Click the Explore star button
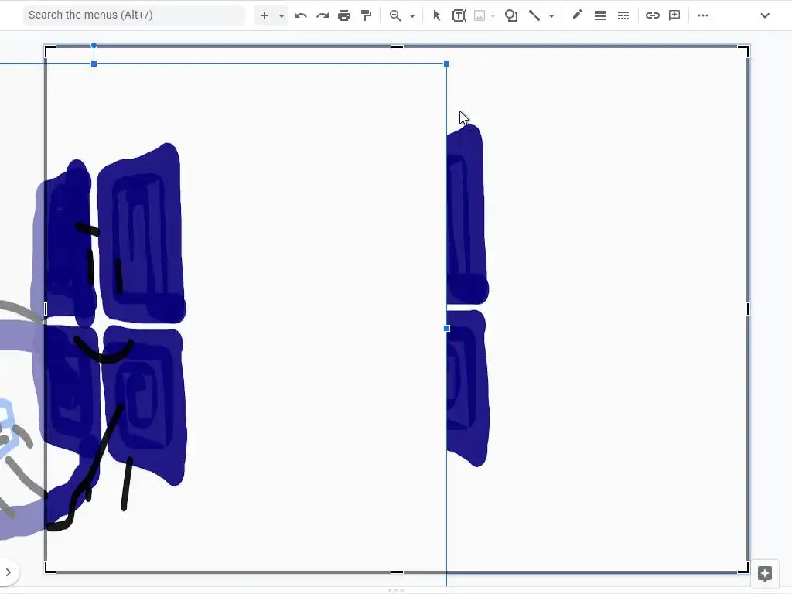The image size is (792, 594). pos(765,573)
